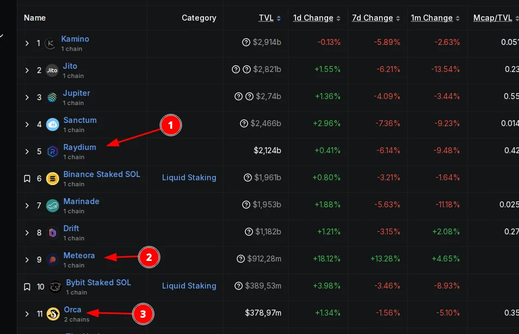Viewport: 519px width, 334px height.
Task: Expand the Raydium row chevron
Action: pos(27,152)
